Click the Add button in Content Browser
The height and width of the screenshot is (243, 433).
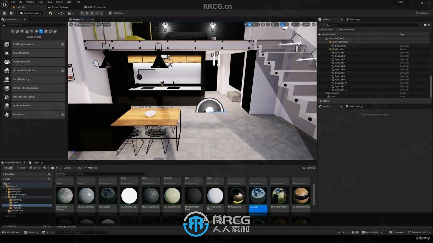[8, 168]
